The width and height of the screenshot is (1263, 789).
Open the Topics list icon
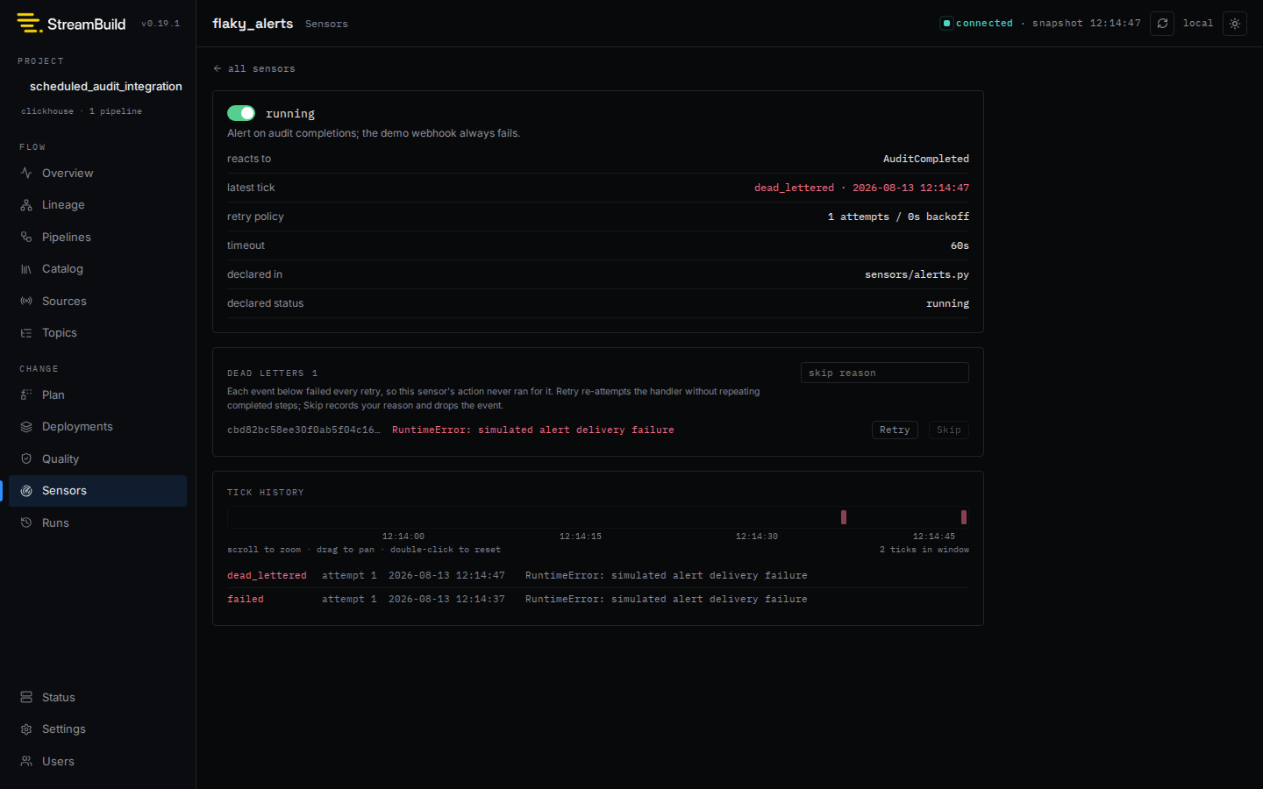[26, 333]
